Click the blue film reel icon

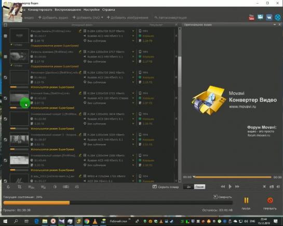(278, 18)
